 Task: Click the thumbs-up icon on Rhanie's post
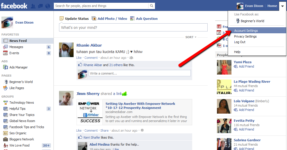(x=80, y=65)
